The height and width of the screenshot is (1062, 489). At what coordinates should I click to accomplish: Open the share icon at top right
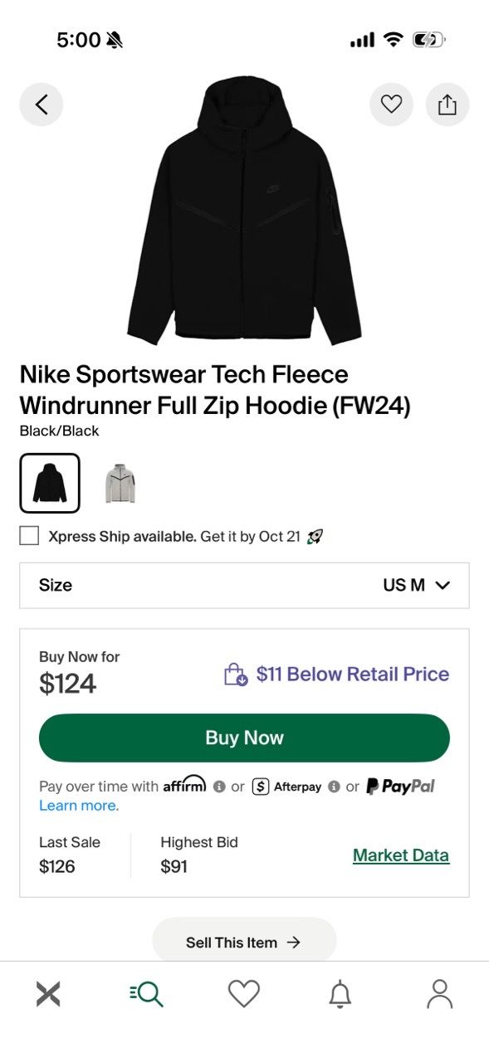point(447,105)
